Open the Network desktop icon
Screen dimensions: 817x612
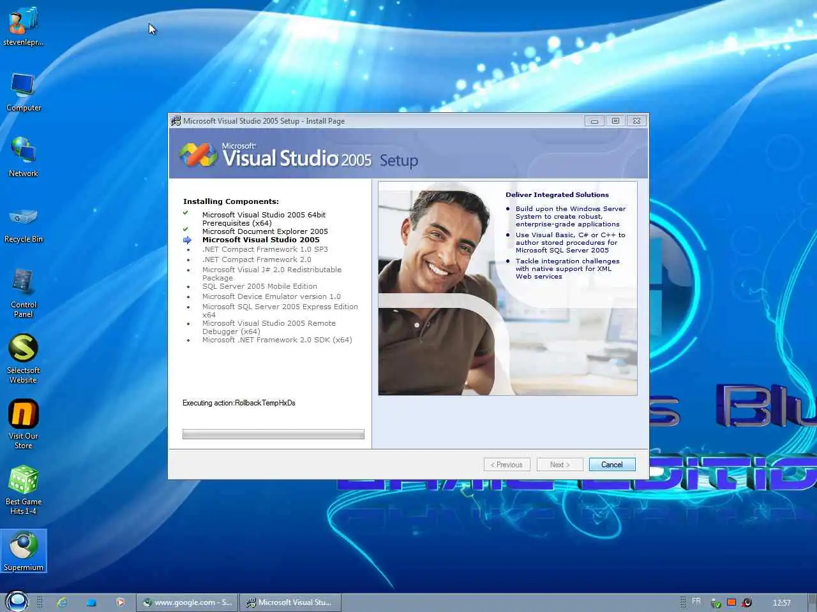pos(24,157)
